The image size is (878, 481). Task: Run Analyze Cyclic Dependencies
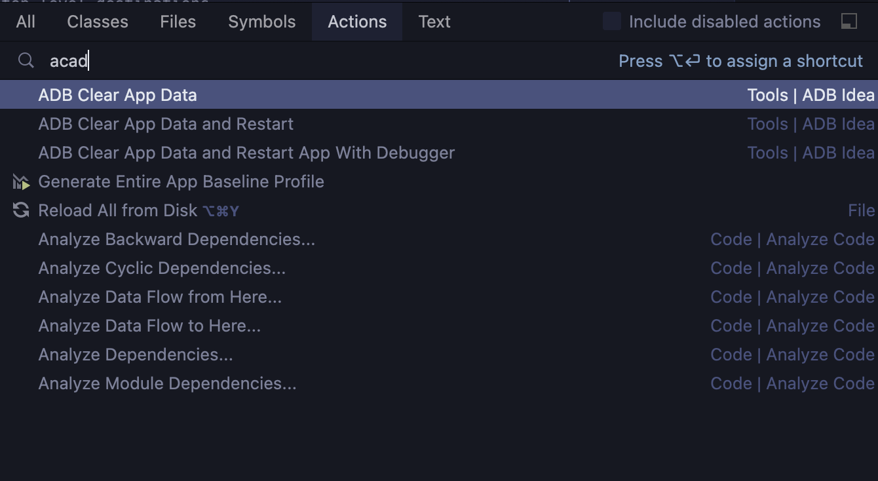click(162, 267)
